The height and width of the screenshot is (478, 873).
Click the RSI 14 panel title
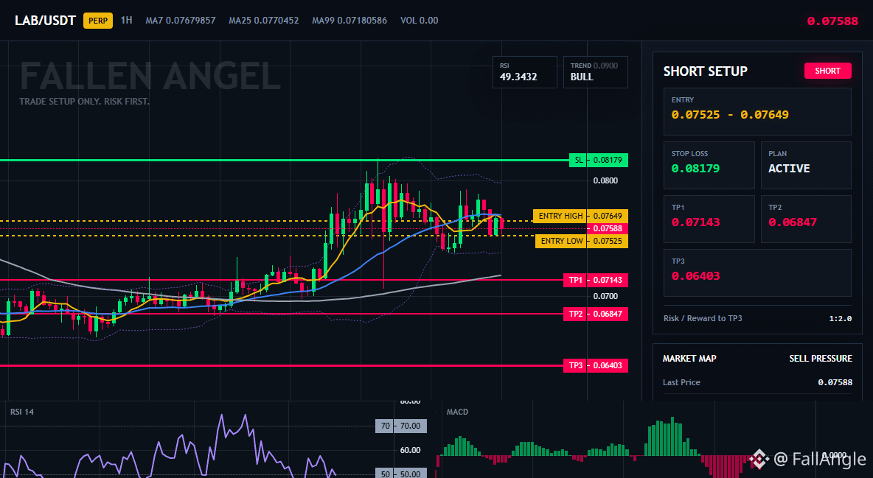[21, 412]
